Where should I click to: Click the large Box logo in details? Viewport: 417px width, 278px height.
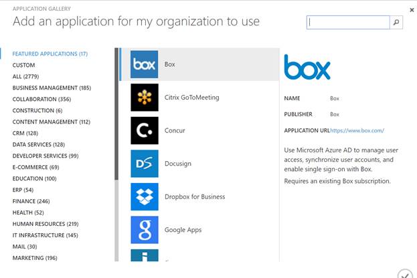point(307,67)
